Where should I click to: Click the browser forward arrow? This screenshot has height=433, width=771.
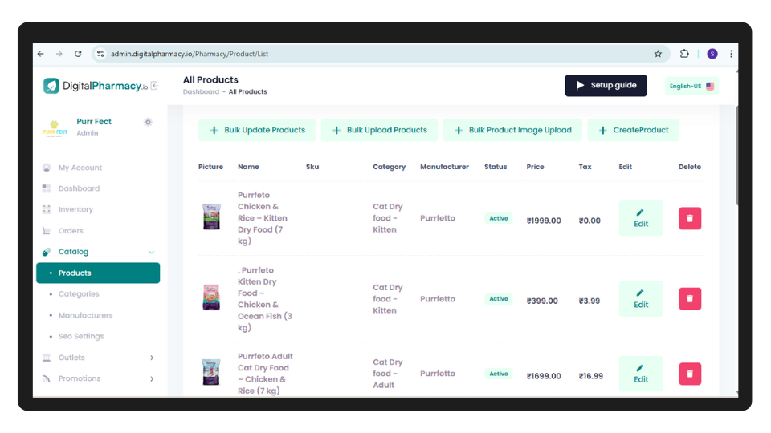(x=59, y=54)
